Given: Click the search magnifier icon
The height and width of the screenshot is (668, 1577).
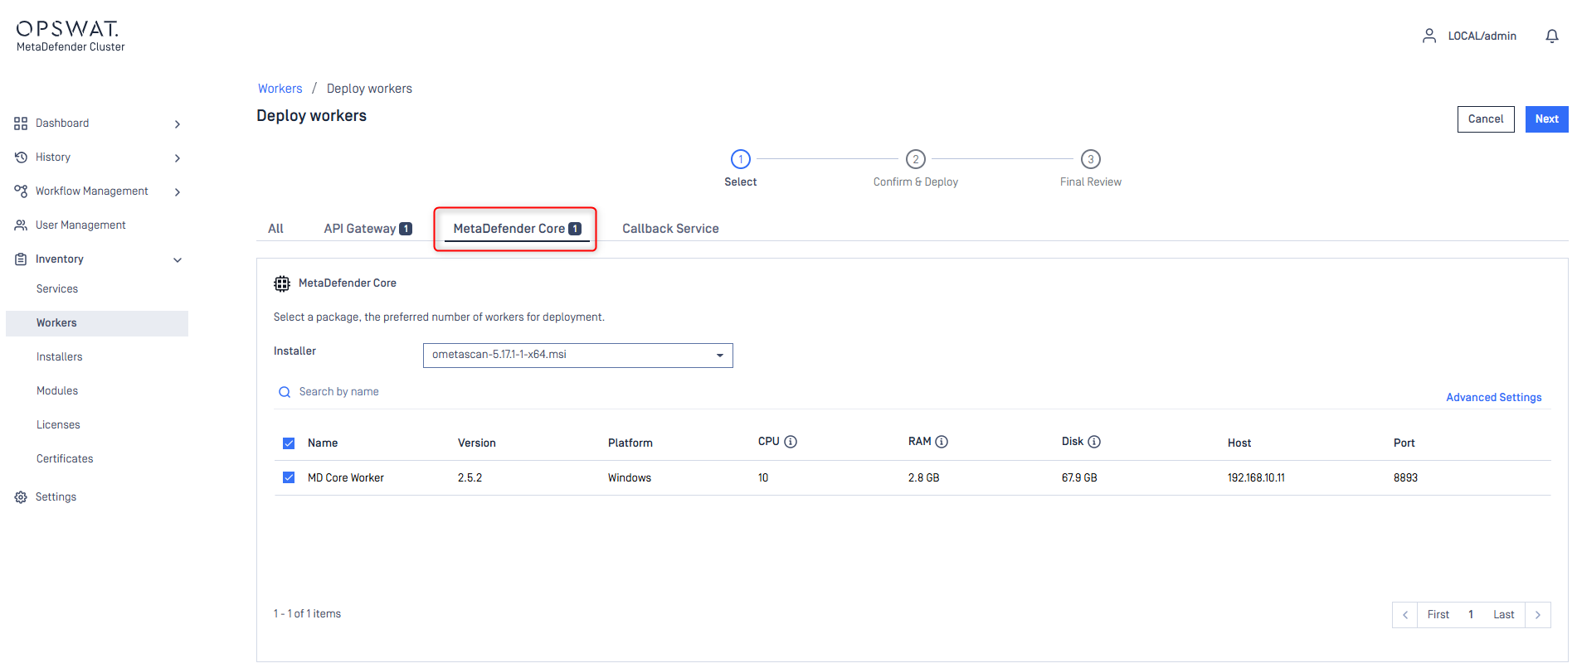Looking at the screenshot, I should (x=285, y=392).
